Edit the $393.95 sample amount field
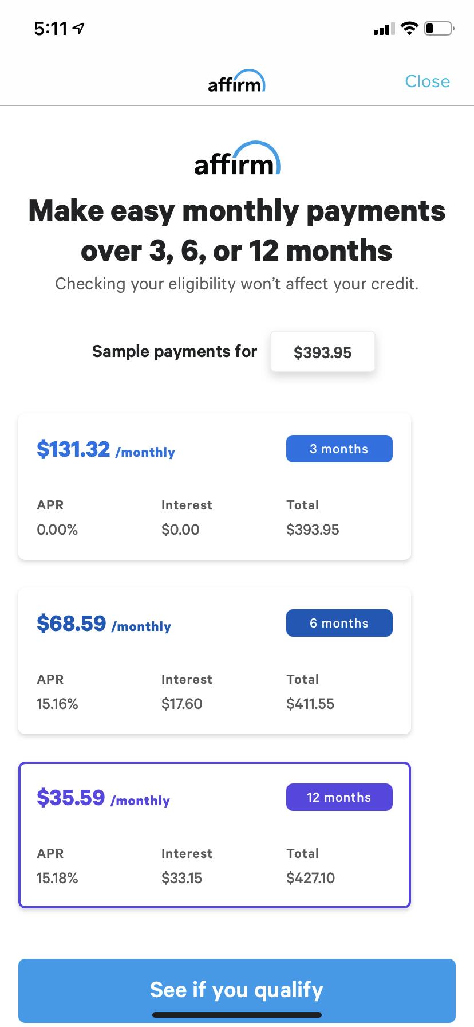 pyautogui.click(x=322, y=352)
